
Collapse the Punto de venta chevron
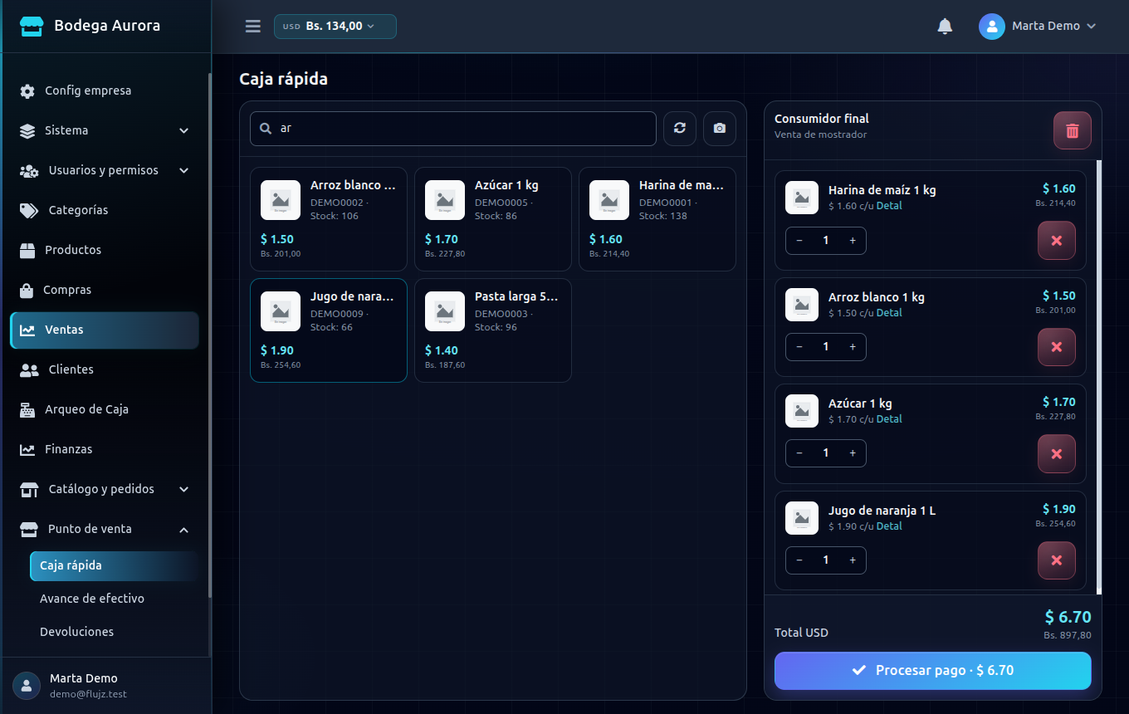point(184,530)
